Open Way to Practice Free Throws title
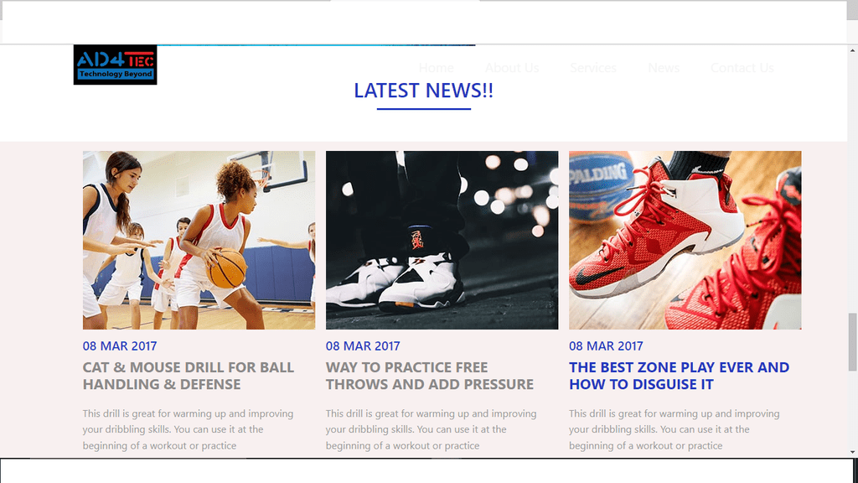858x483 pixels. [430, 376]
